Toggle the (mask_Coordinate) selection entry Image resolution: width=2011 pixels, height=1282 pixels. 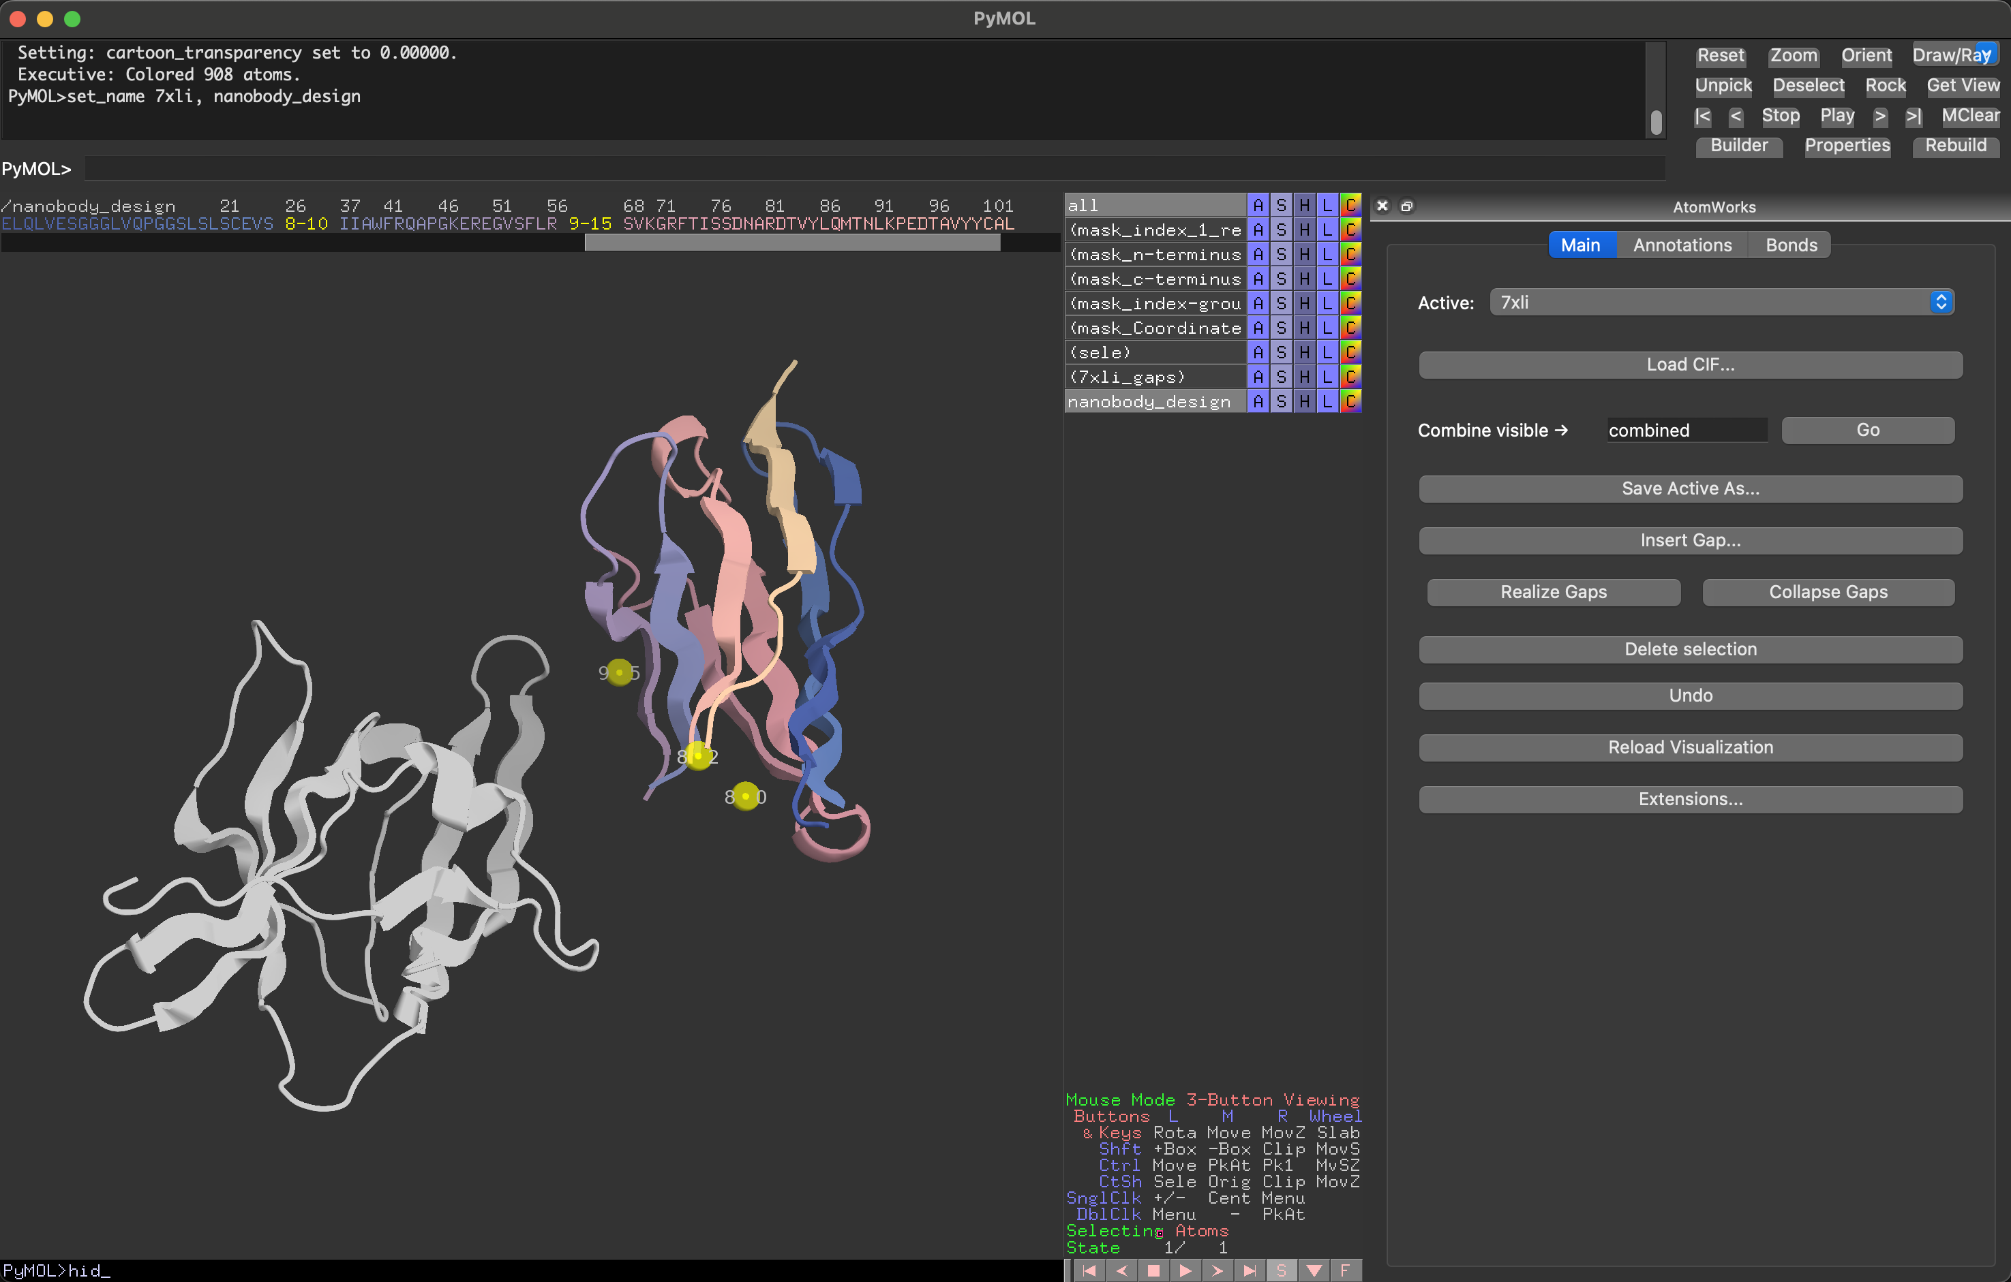1155,328
